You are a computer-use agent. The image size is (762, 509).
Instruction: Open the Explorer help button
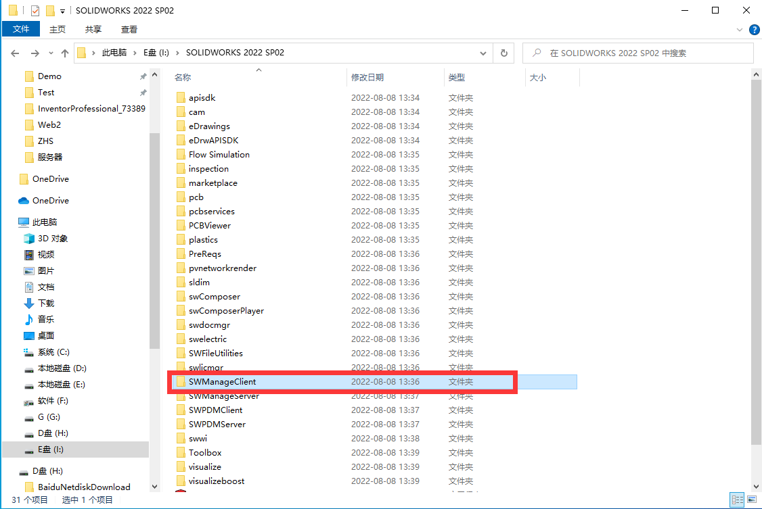click(754, 30)
